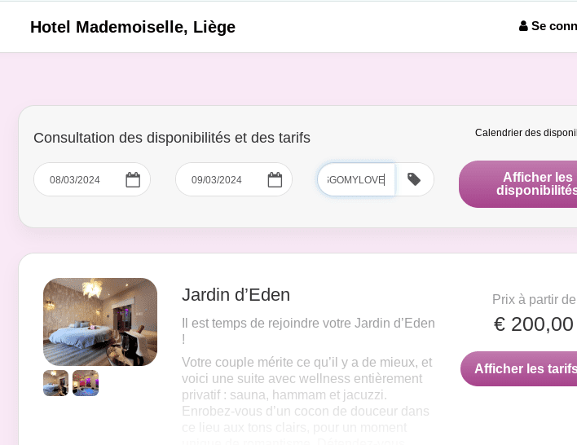Select the 08/03/2024 arrival date field
The height and width of the screenshot is (445, 577).
pyautogui.click(x=92, y=179)
